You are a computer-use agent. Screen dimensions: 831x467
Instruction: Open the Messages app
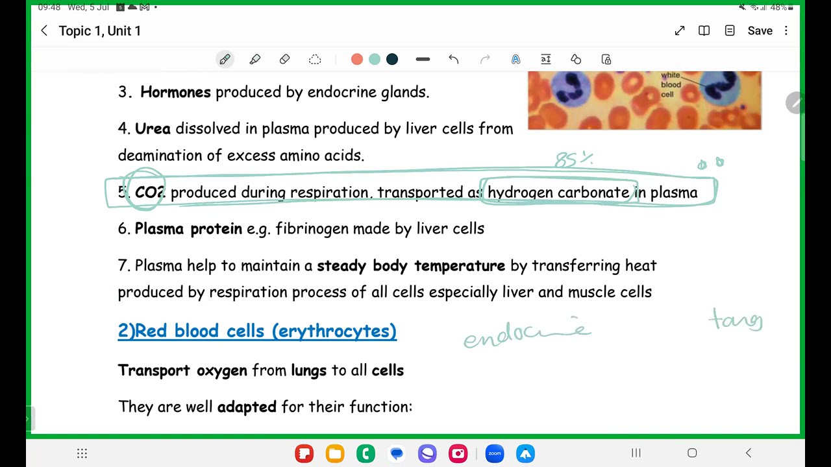397,453
